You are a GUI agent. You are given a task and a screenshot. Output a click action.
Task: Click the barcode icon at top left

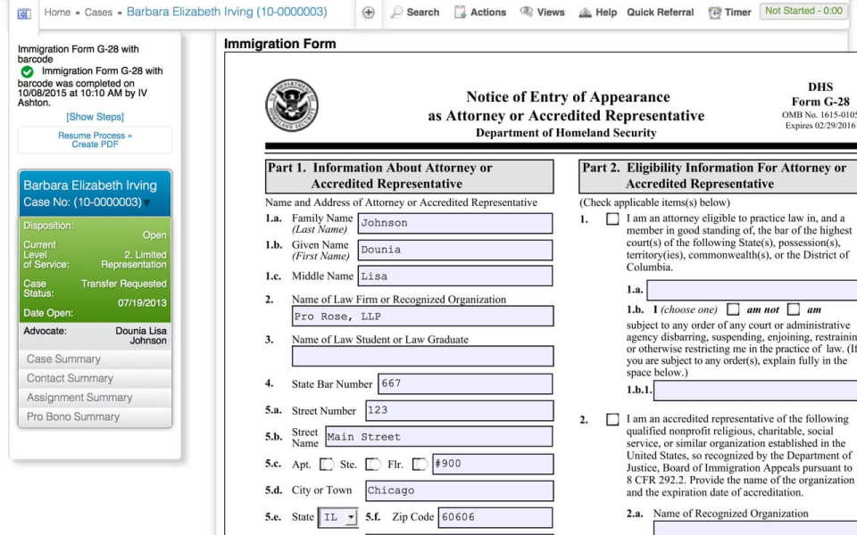(x=25, y=14)
